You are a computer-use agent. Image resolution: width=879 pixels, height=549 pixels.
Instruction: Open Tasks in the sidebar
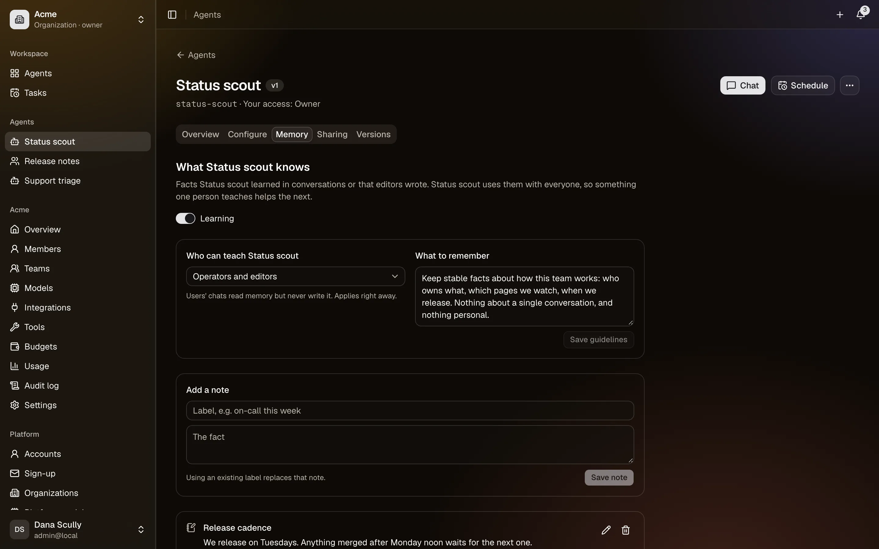78,93
